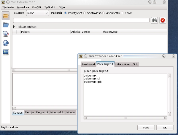This screenshot has width=178, height=135.
Task: Sort by Versio column header
Action: pyautogui.click(x=91, y=32)
